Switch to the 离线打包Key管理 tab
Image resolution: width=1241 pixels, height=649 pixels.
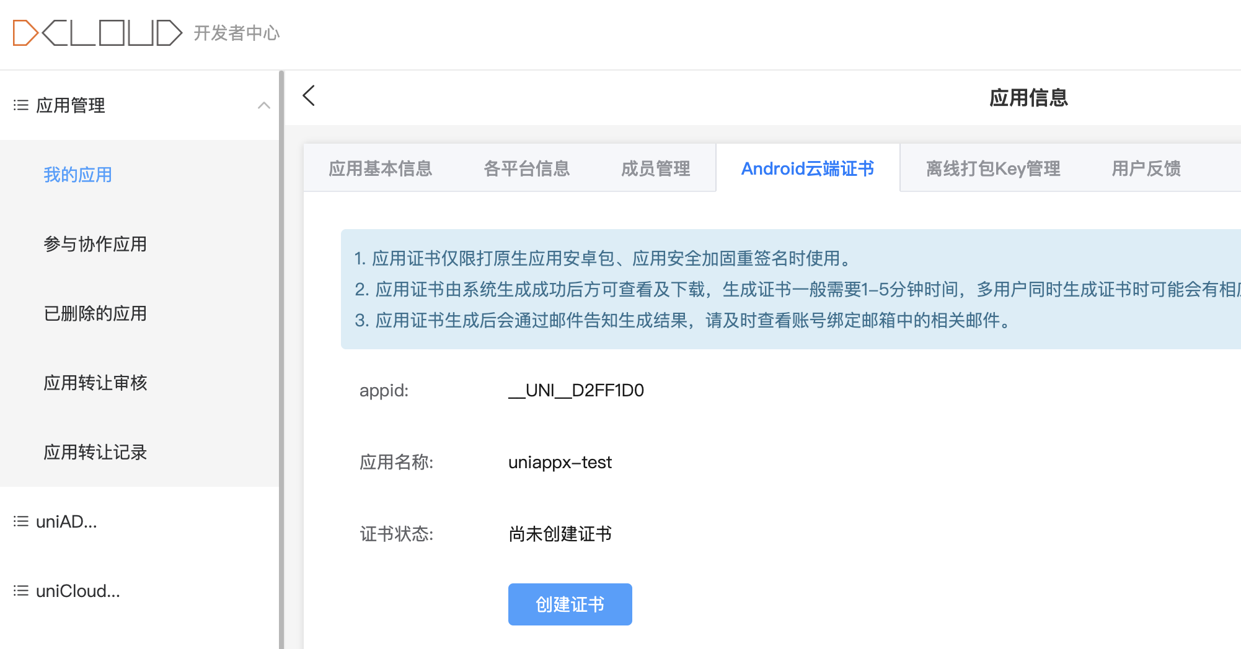click(x=992, y=168)
